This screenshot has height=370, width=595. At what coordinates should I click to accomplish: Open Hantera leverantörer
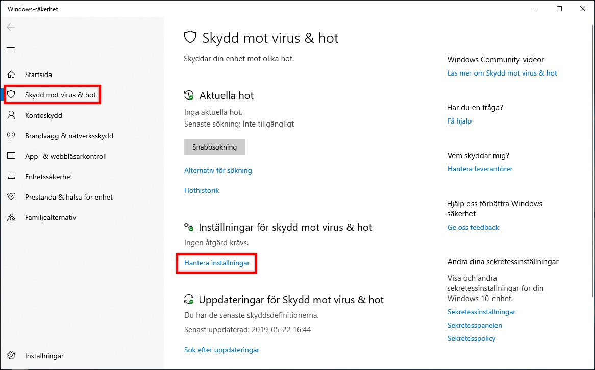480,169
